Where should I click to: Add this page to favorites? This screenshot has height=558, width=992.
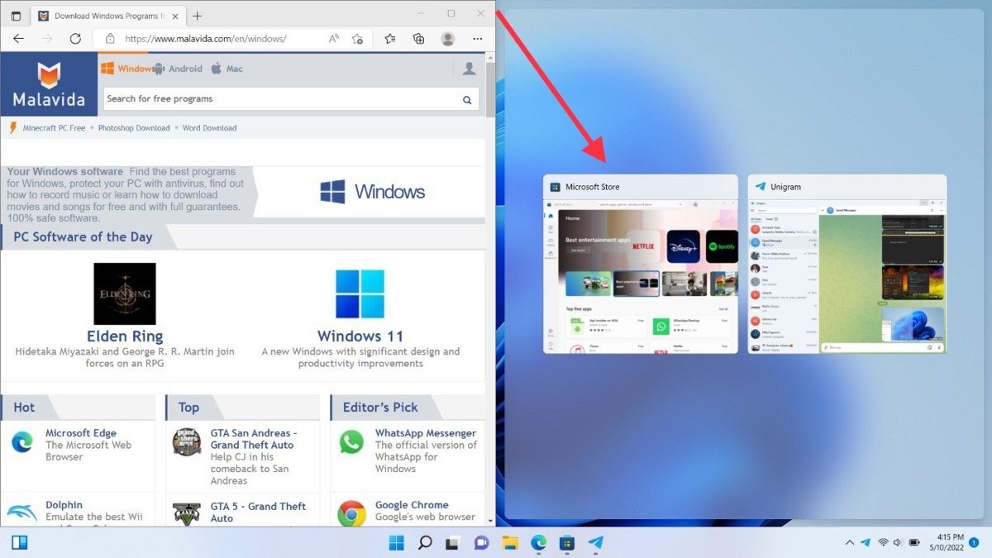click(357, 39)
